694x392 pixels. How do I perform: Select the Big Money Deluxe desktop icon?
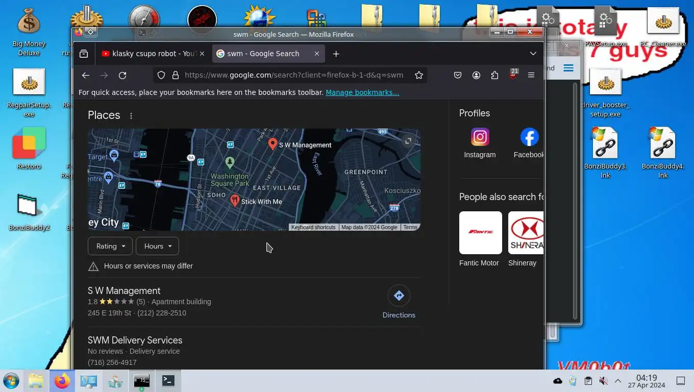point(29,33)
